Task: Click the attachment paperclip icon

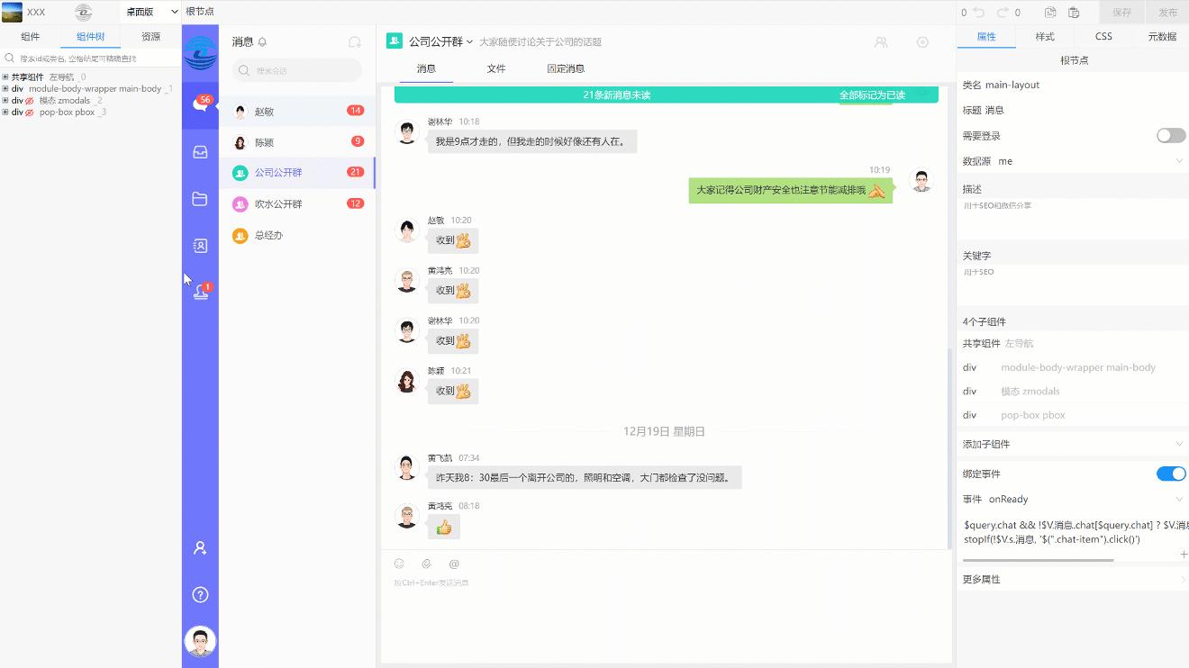Action: tap(426, 564)
